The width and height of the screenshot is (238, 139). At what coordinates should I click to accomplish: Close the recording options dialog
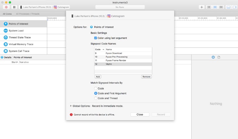[140, 115]
